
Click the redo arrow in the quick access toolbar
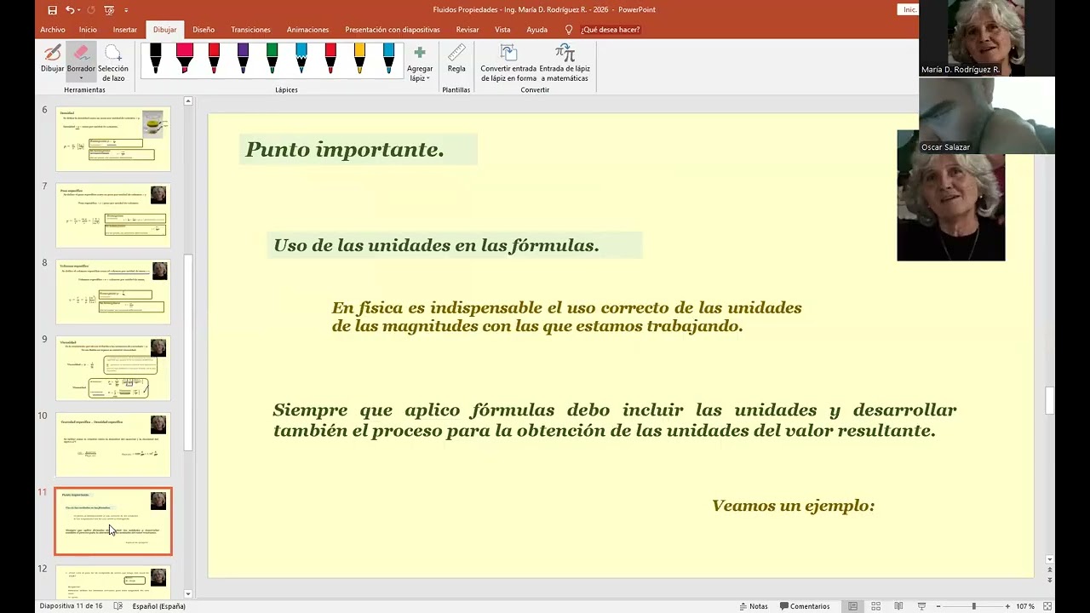click(x=90, y=10)
